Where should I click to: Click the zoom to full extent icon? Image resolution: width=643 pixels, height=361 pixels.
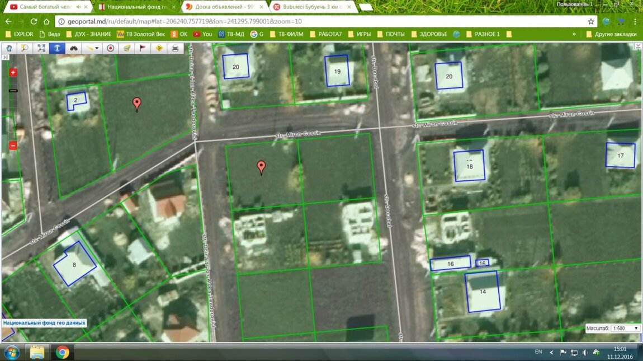point(41,48)
